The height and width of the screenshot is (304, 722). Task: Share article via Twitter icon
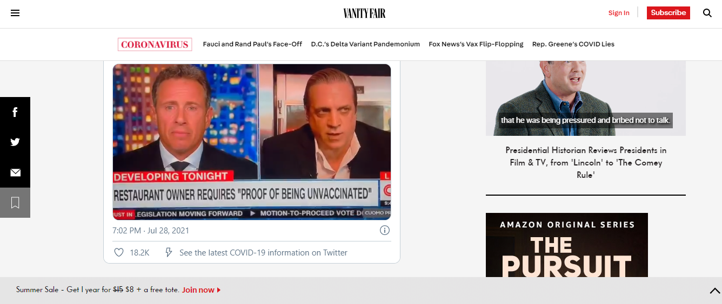click(15, 142)
